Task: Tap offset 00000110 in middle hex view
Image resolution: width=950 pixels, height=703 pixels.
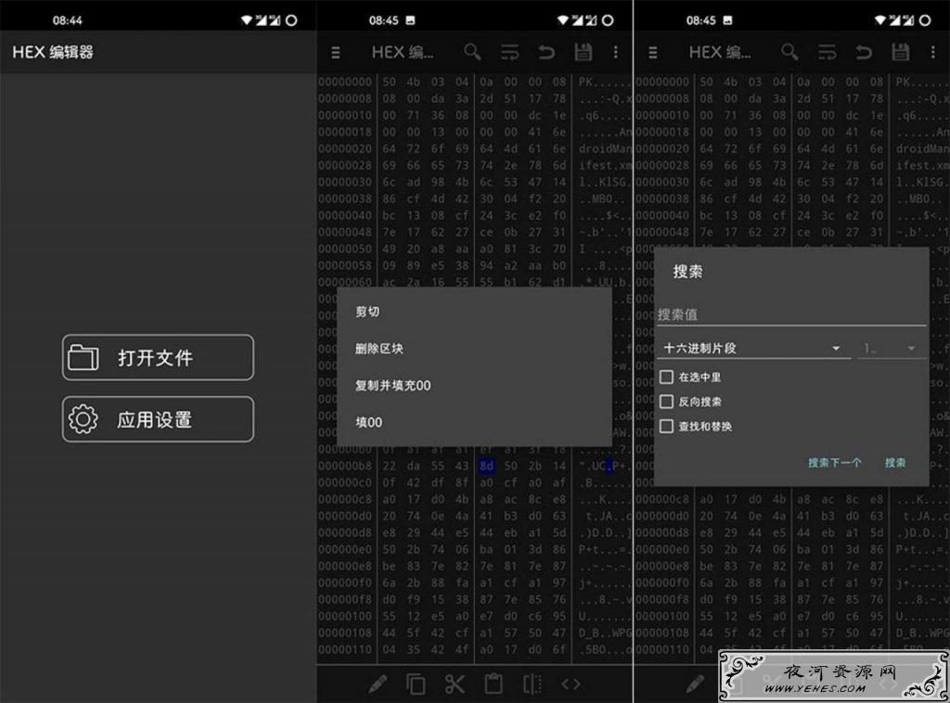Action: (x=345, y=650)
